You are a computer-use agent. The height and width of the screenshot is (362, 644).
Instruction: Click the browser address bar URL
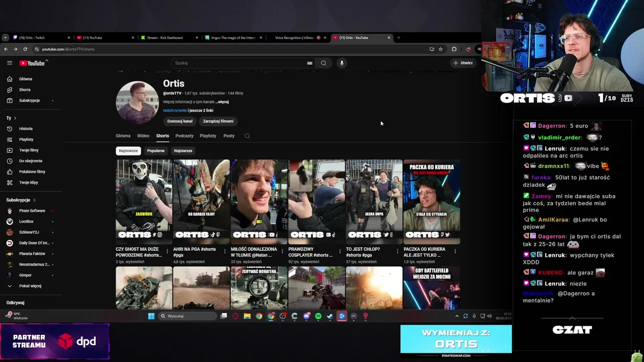[x=68, y=49]
